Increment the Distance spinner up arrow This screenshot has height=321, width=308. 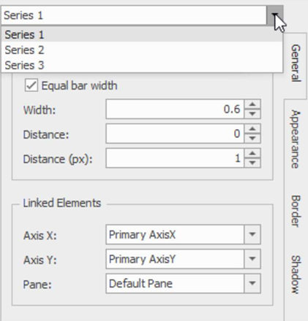252,129
